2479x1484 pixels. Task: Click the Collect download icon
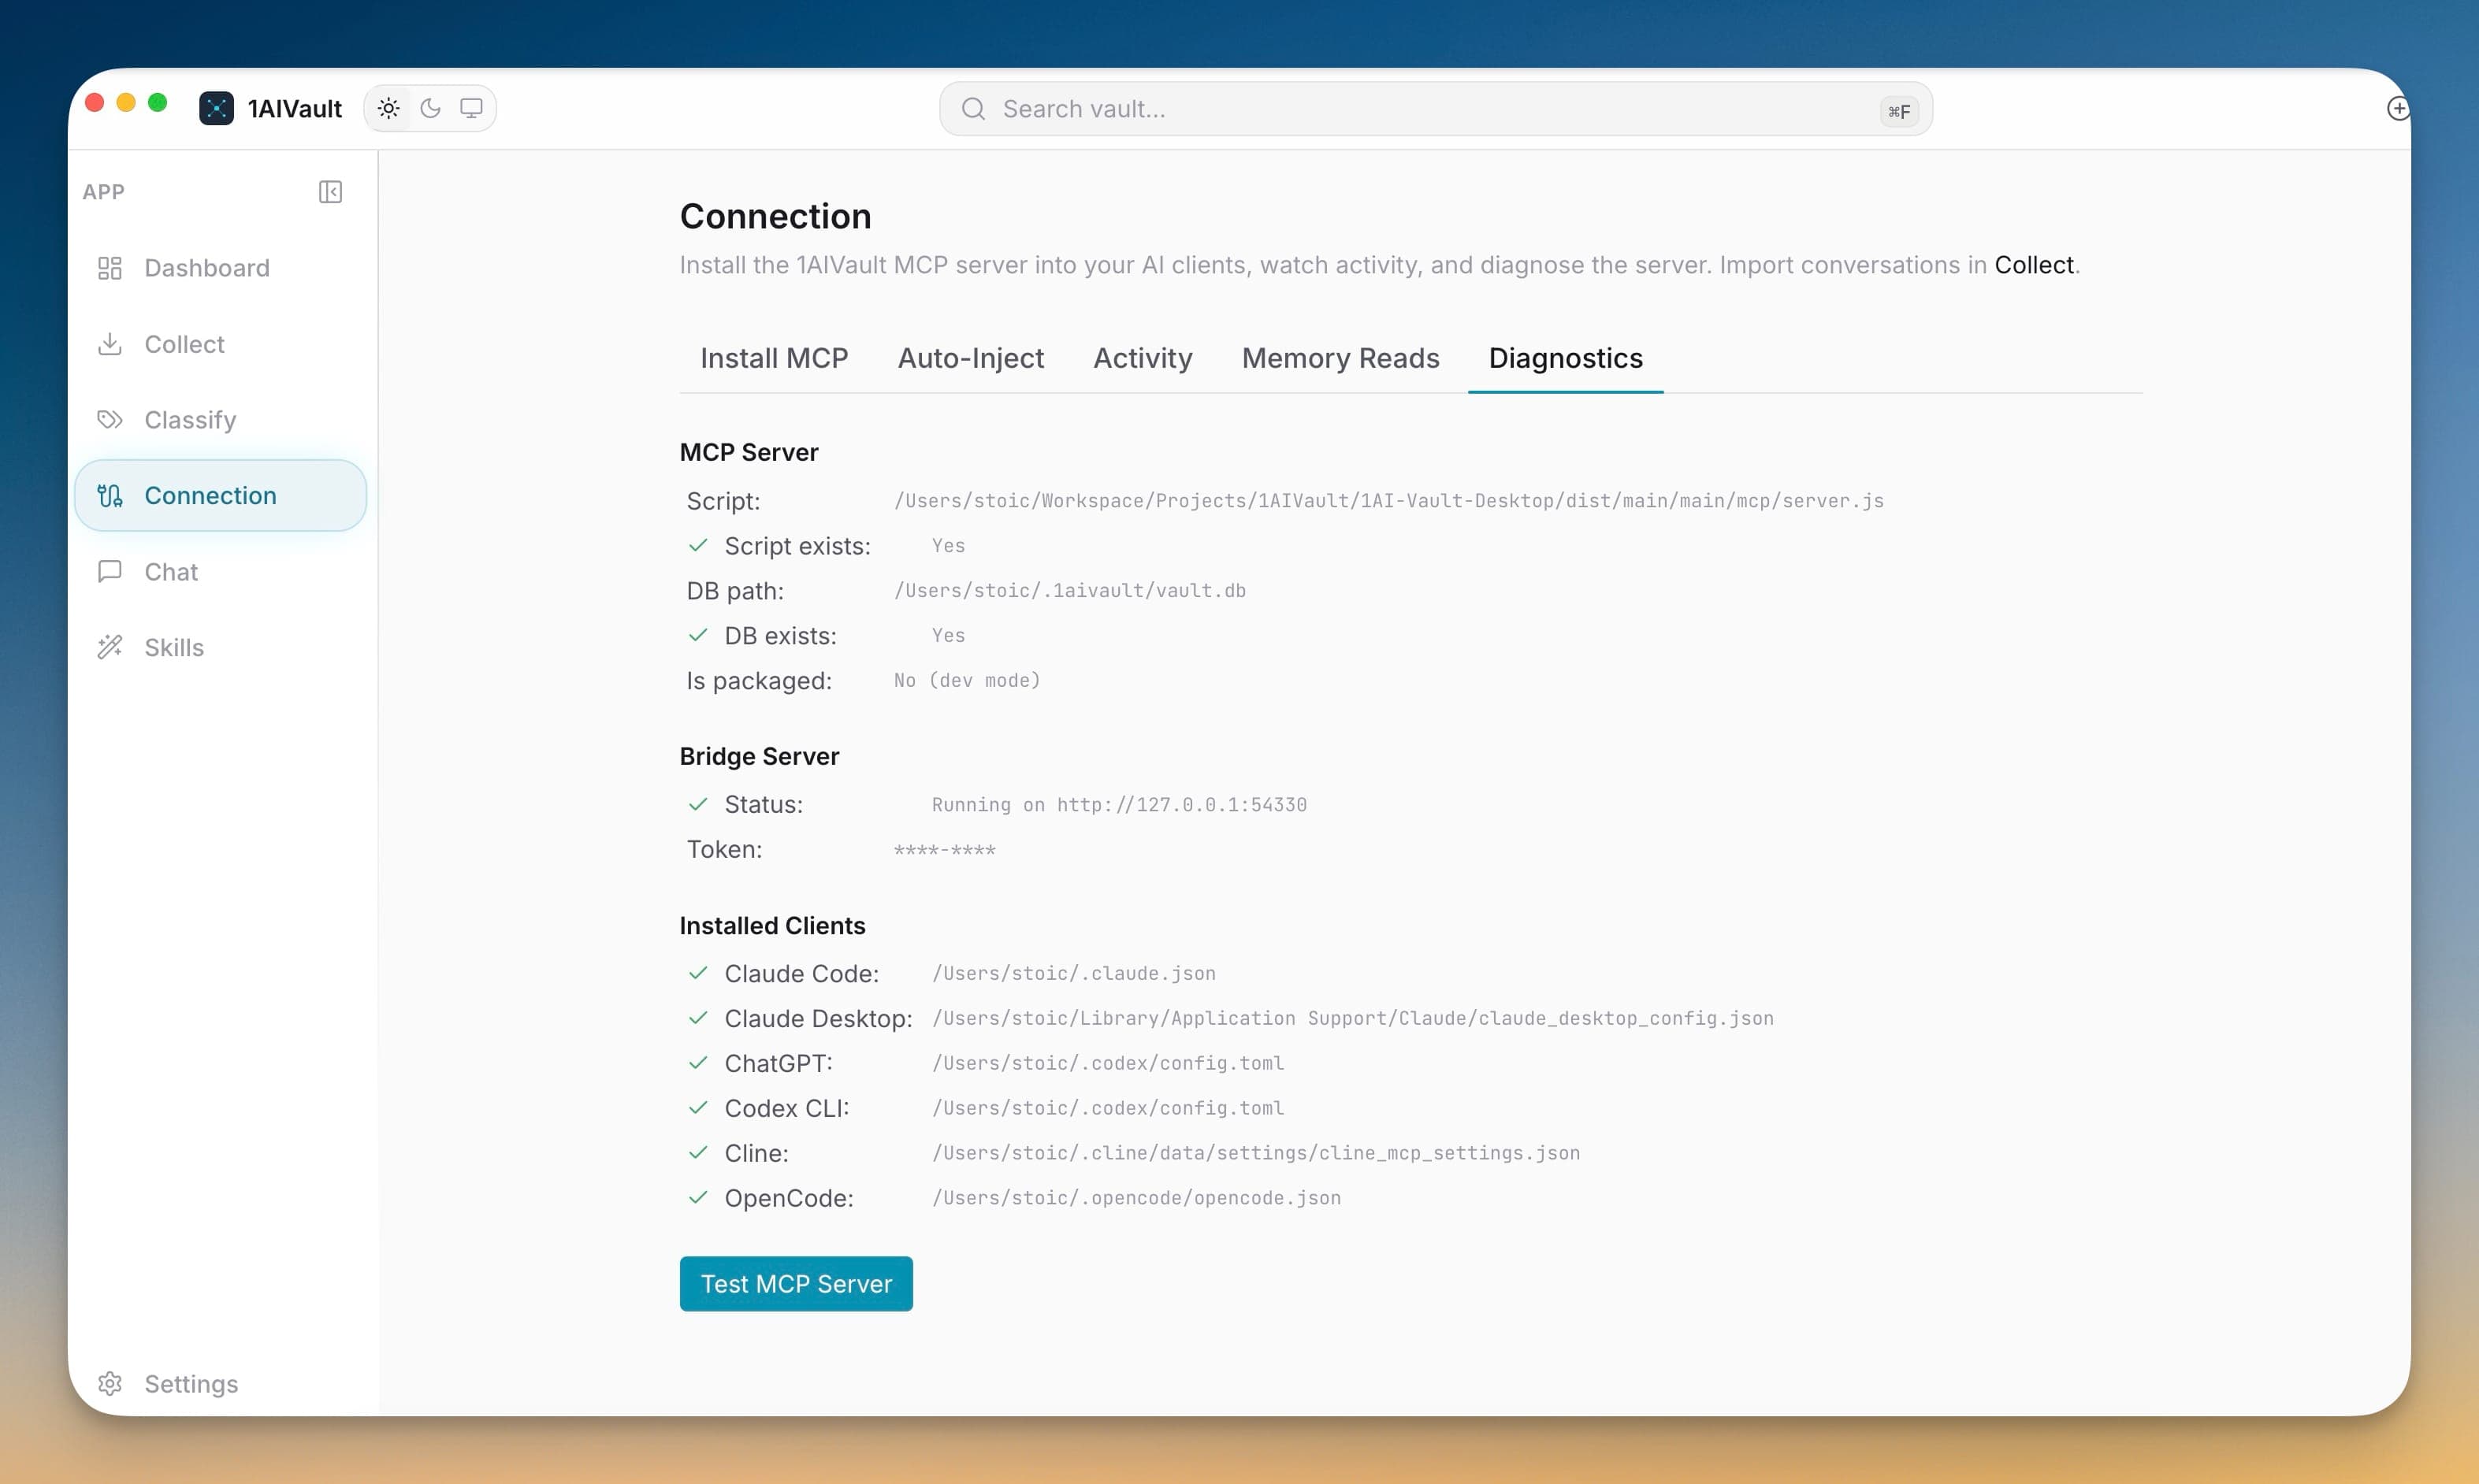click(x=110, y=344)
